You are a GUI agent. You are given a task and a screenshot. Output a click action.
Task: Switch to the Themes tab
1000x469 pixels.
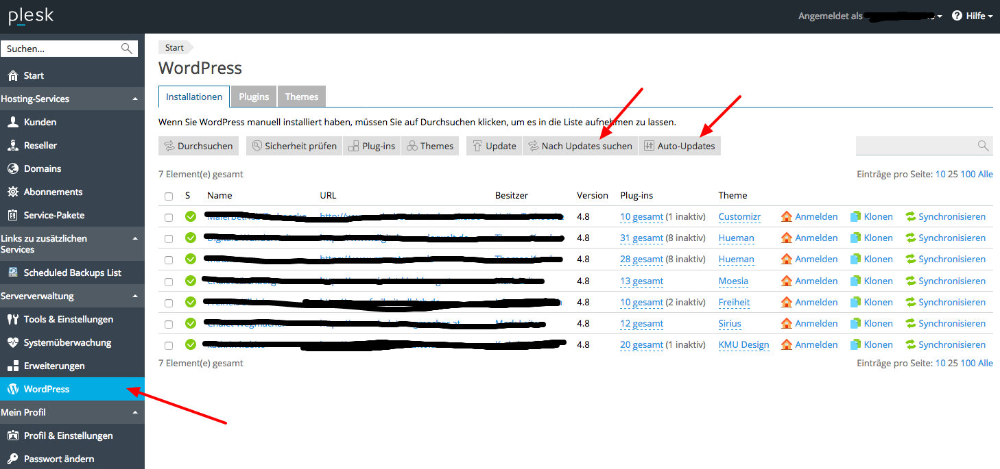[302, 97]
